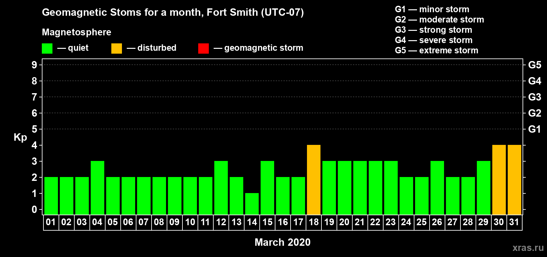Click date label 01 on the axis
This screenshot has height=257, width=547.
51,222
